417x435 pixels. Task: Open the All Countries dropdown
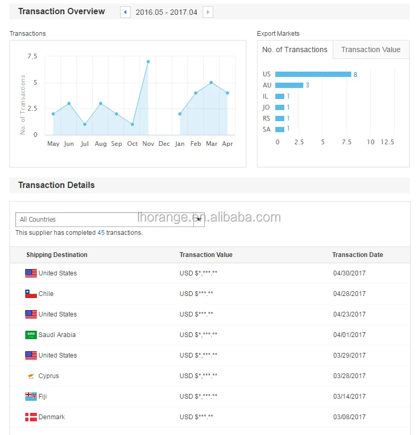(x=104, y=220)
